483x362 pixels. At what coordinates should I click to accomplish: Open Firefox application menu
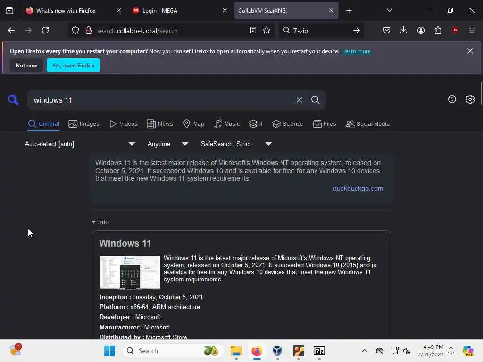[x=472, y=31]
